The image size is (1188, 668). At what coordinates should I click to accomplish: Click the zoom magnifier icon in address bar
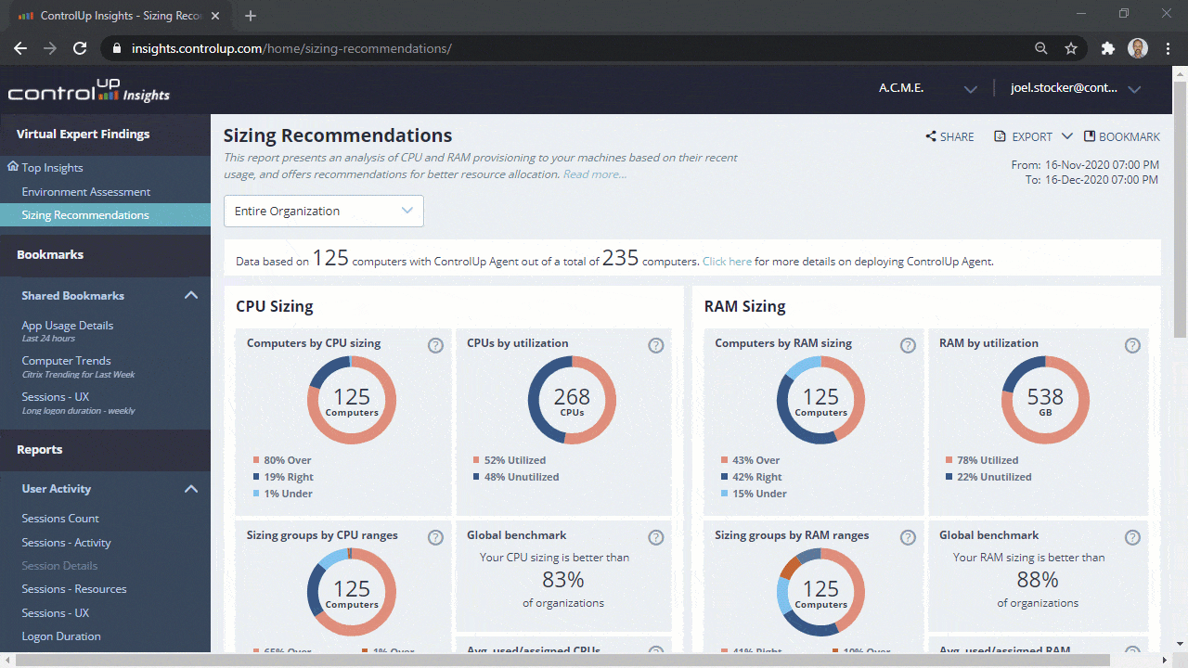(x=1041, y=48)
